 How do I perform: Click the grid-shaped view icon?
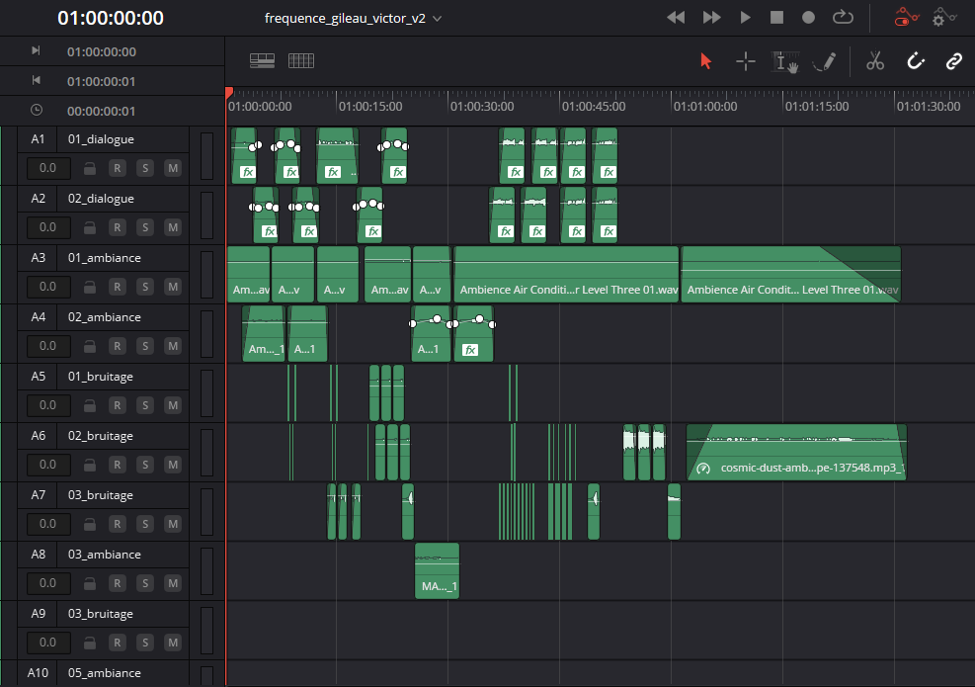tap(301, 60)
